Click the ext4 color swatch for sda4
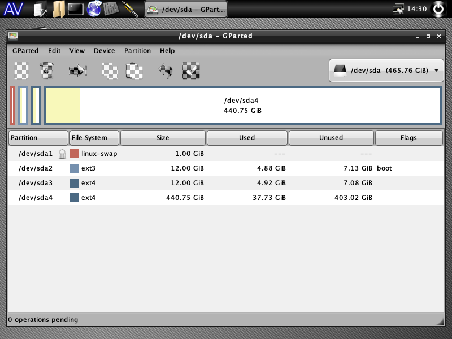 (75, 198)
